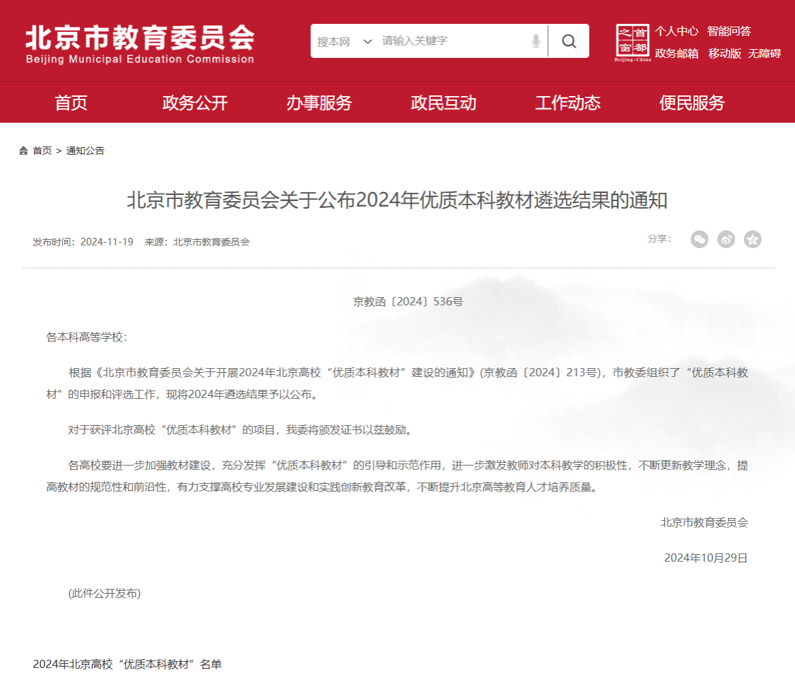The height and width of the screenshot is (685, 795).
Task: Switch to 移动版 mobile version
Action: [x=724, y=54]
